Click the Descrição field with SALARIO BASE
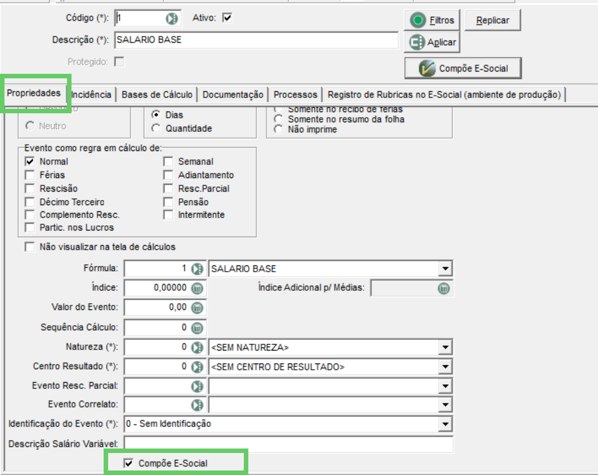The image size is (598, 475). (x=256, y=40)
